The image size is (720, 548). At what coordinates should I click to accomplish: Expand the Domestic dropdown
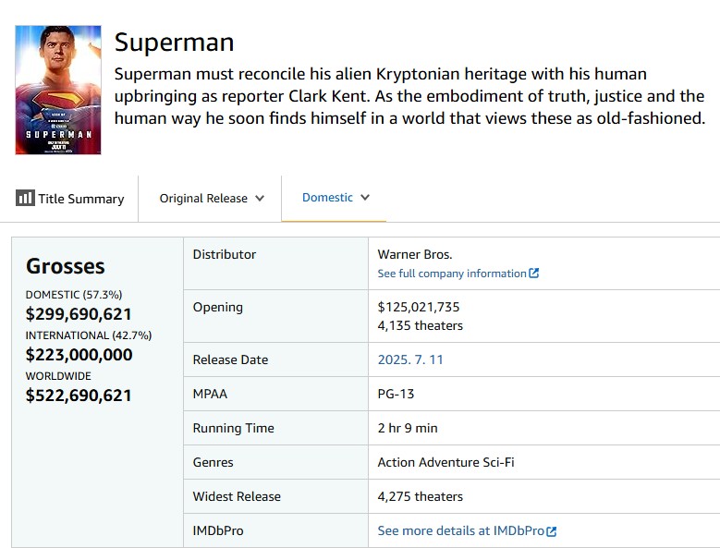coord(335,198)
